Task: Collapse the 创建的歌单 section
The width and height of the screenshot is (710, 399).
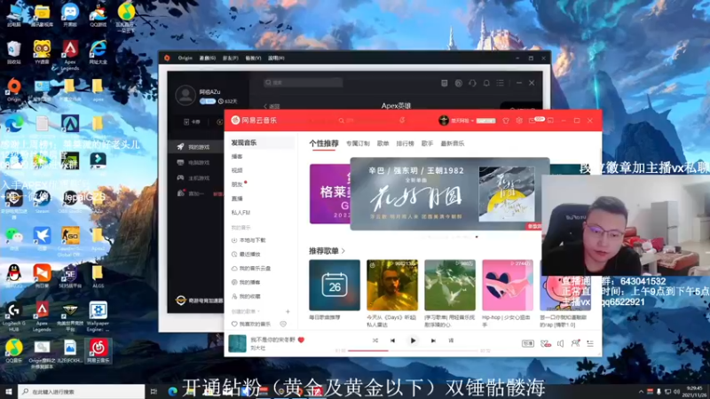Action: 246,312
